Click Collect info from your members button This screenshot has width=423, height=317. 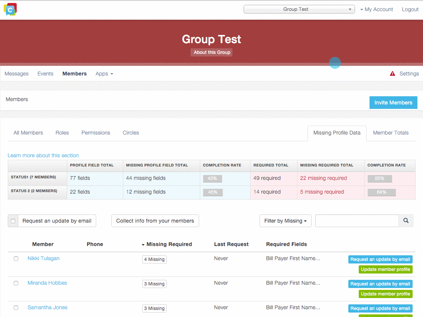155,221
